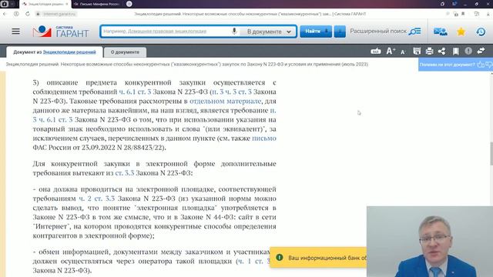Click the 'Ваш информационный банк' notification
The height and width of the screenshot is (277, 493).
(318, 258)
